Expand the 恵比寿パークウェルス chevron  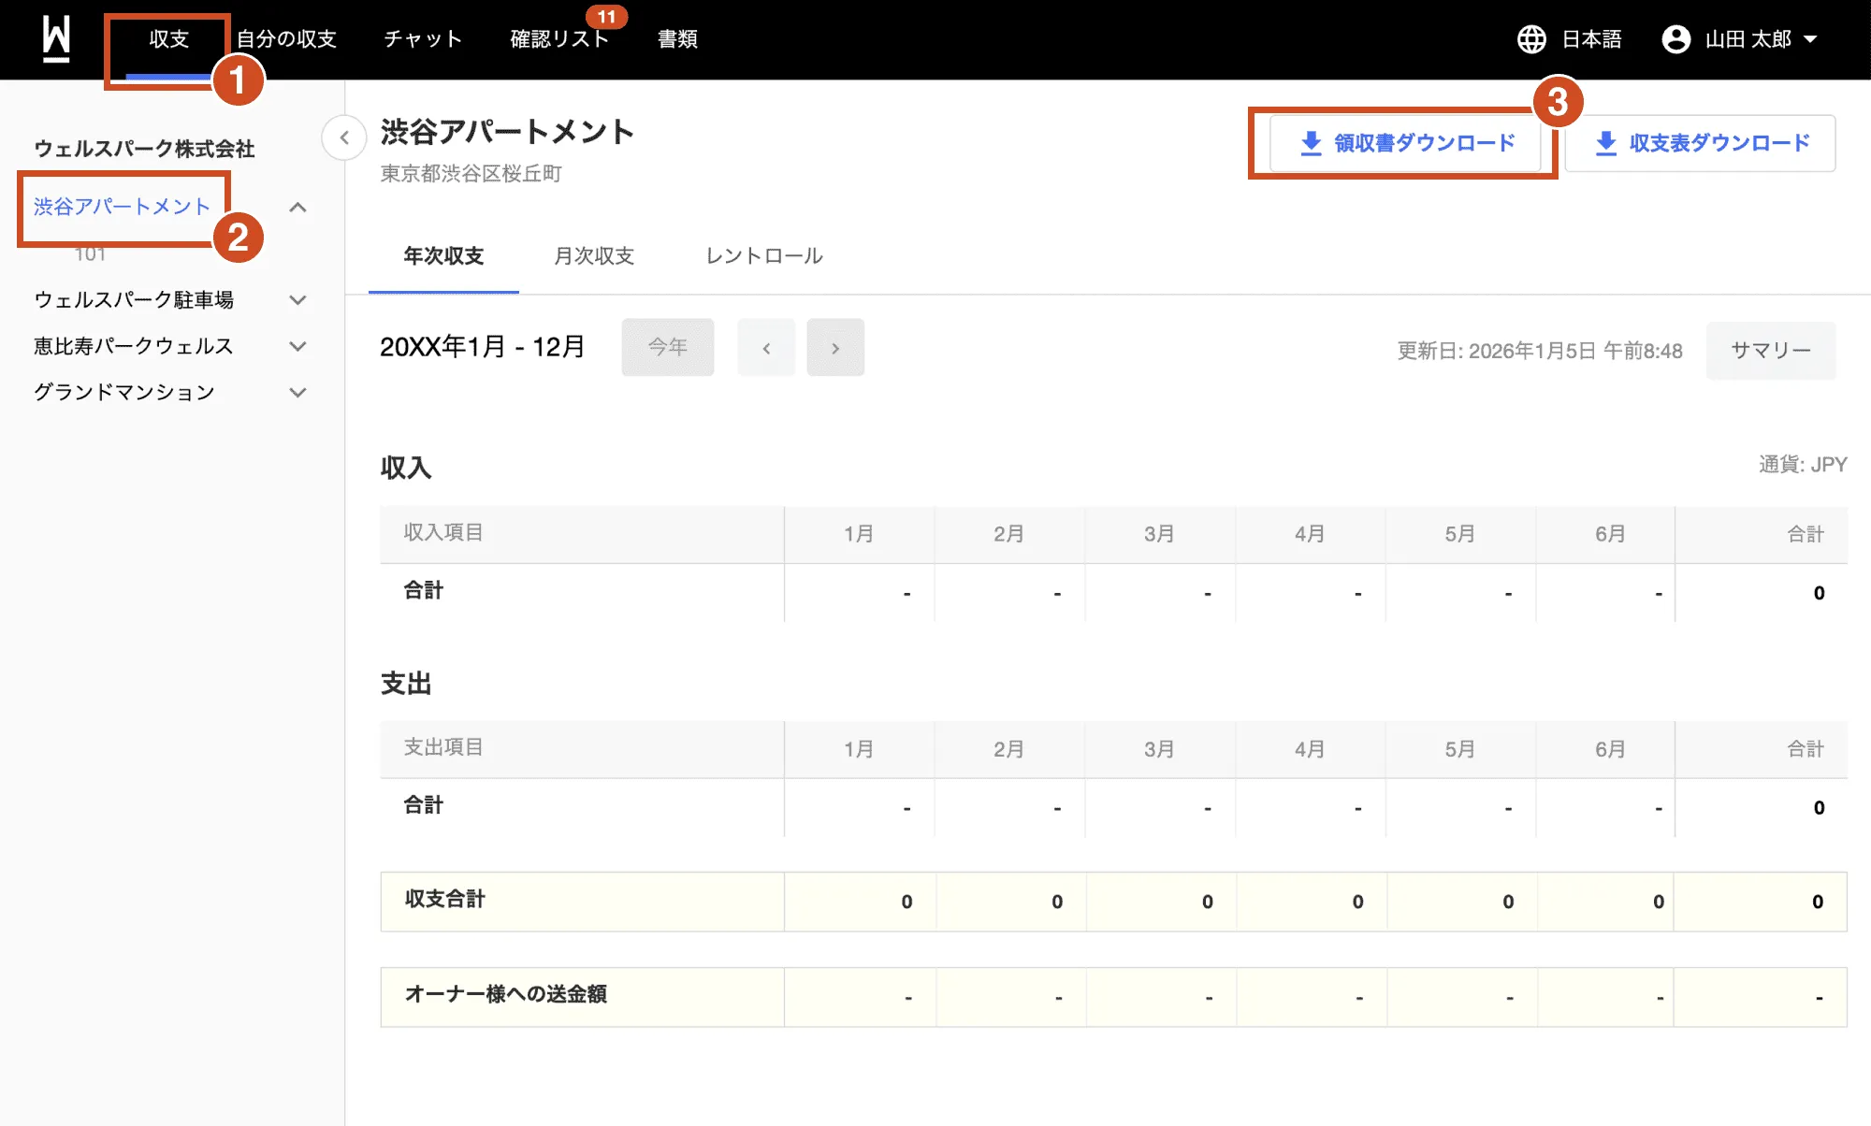click(x=297, y=346)
